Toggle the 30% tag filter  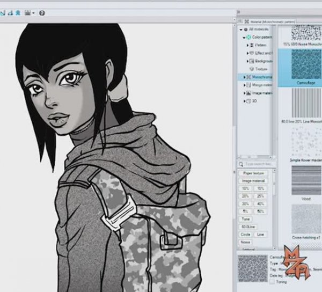(245, 204)
